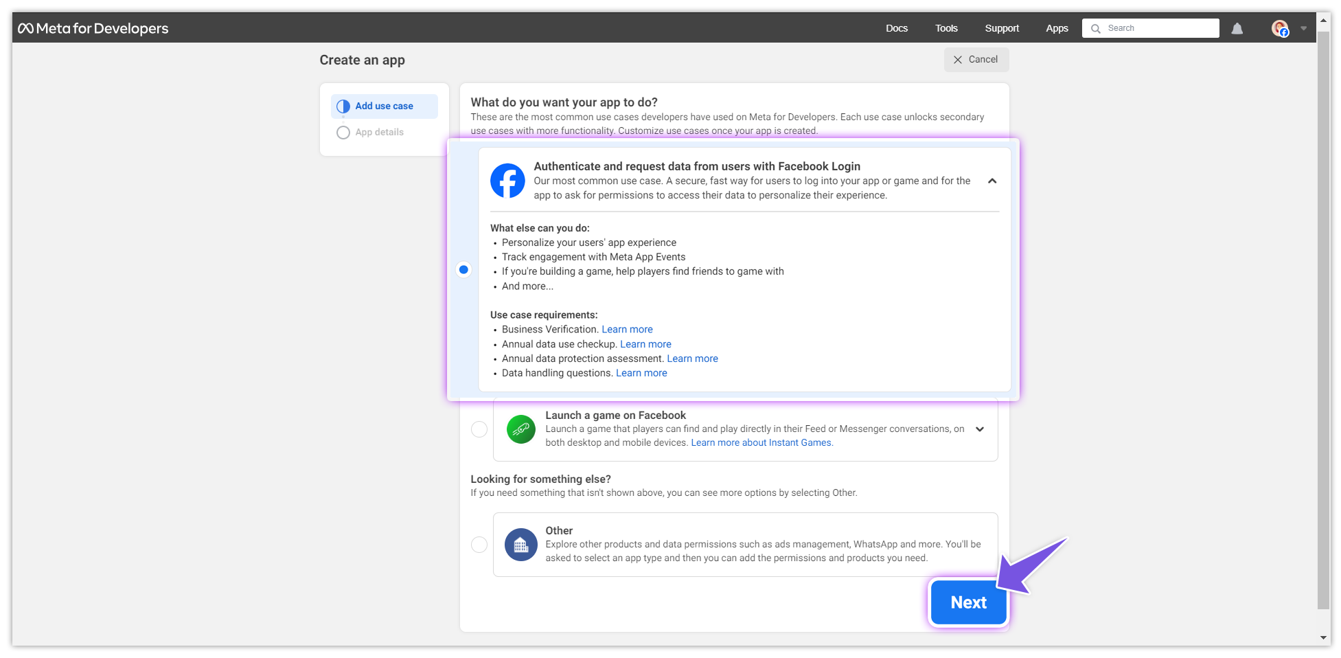Click the Next button
The image size is (1341, 658).
[x=968, y=602]
